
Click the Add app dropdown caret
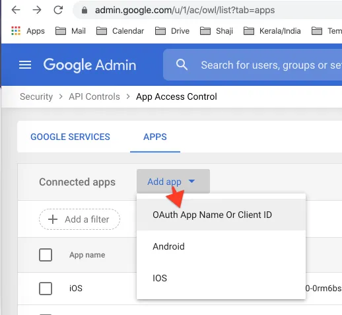(x=192, y=181)
